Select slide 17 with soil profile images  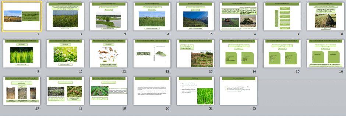pos(22,91)
